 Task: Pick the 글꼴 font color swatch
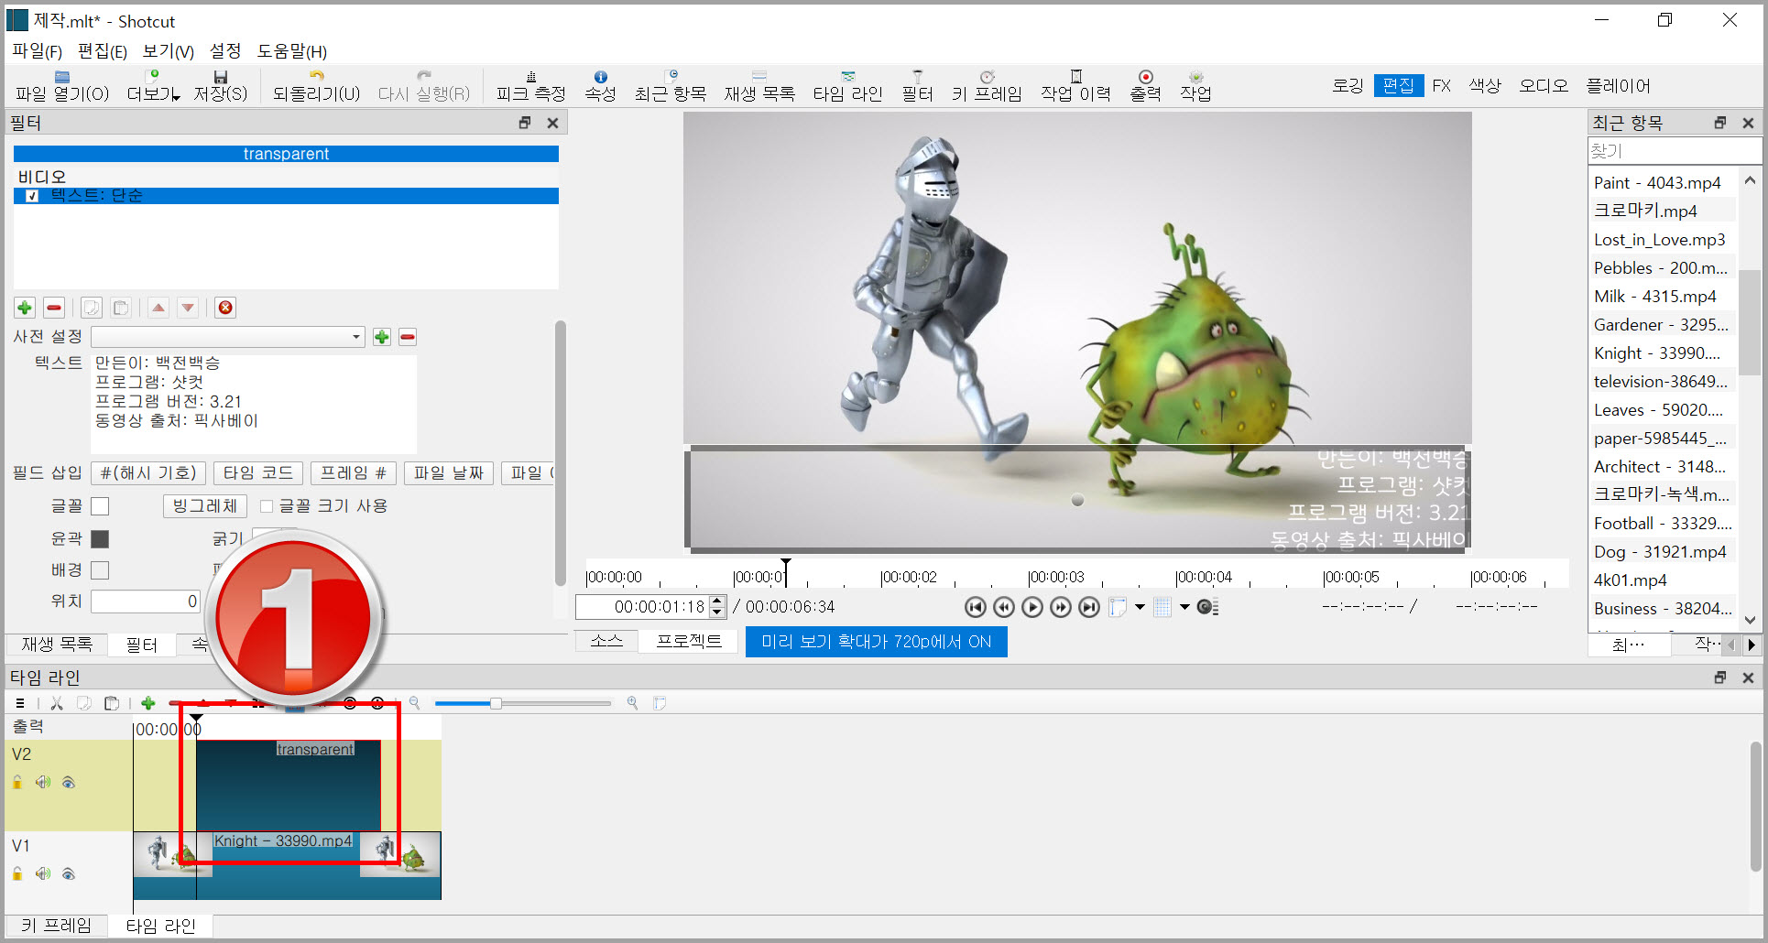tap(100, 506)
